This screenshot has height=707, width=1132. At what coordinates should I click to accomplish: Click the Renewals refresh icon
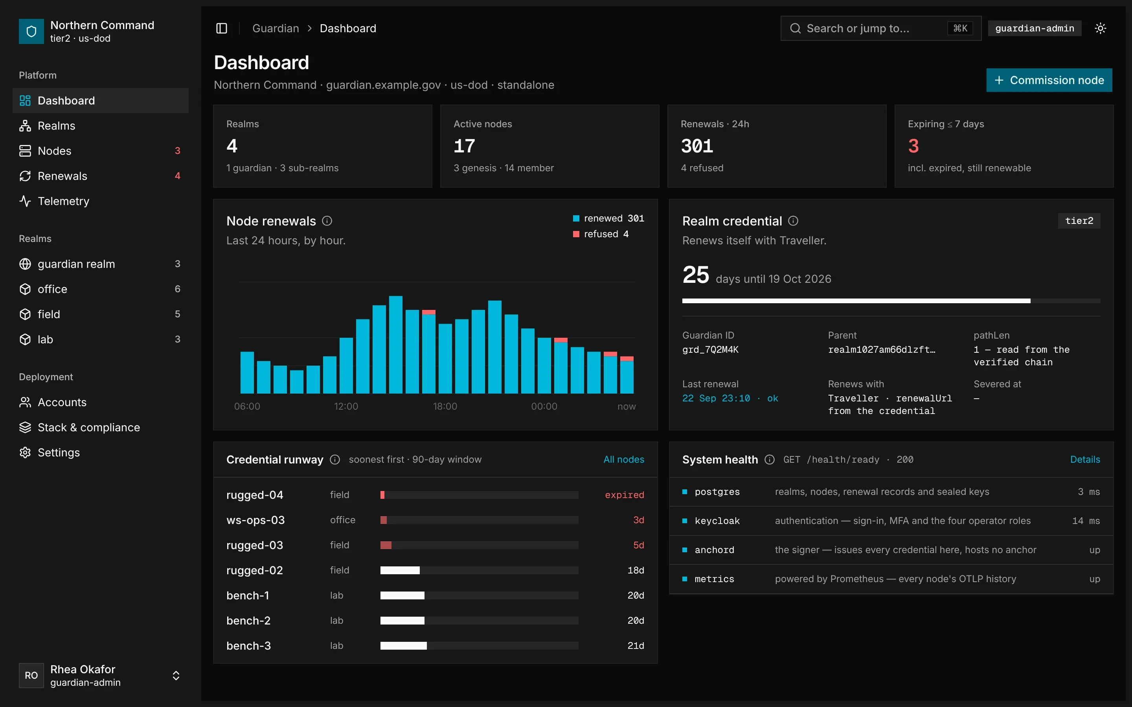[25, 176]
